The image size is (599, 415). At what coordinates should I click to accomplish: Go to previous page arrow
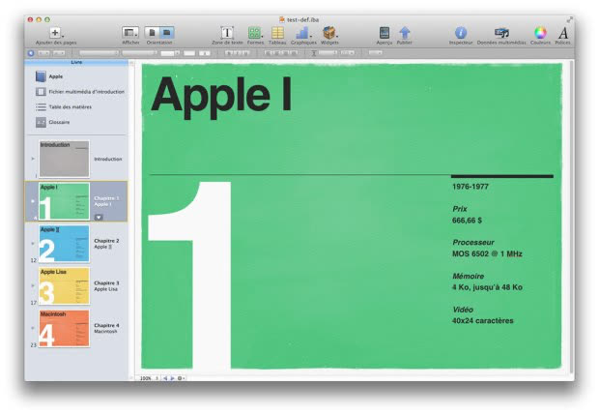165,378
